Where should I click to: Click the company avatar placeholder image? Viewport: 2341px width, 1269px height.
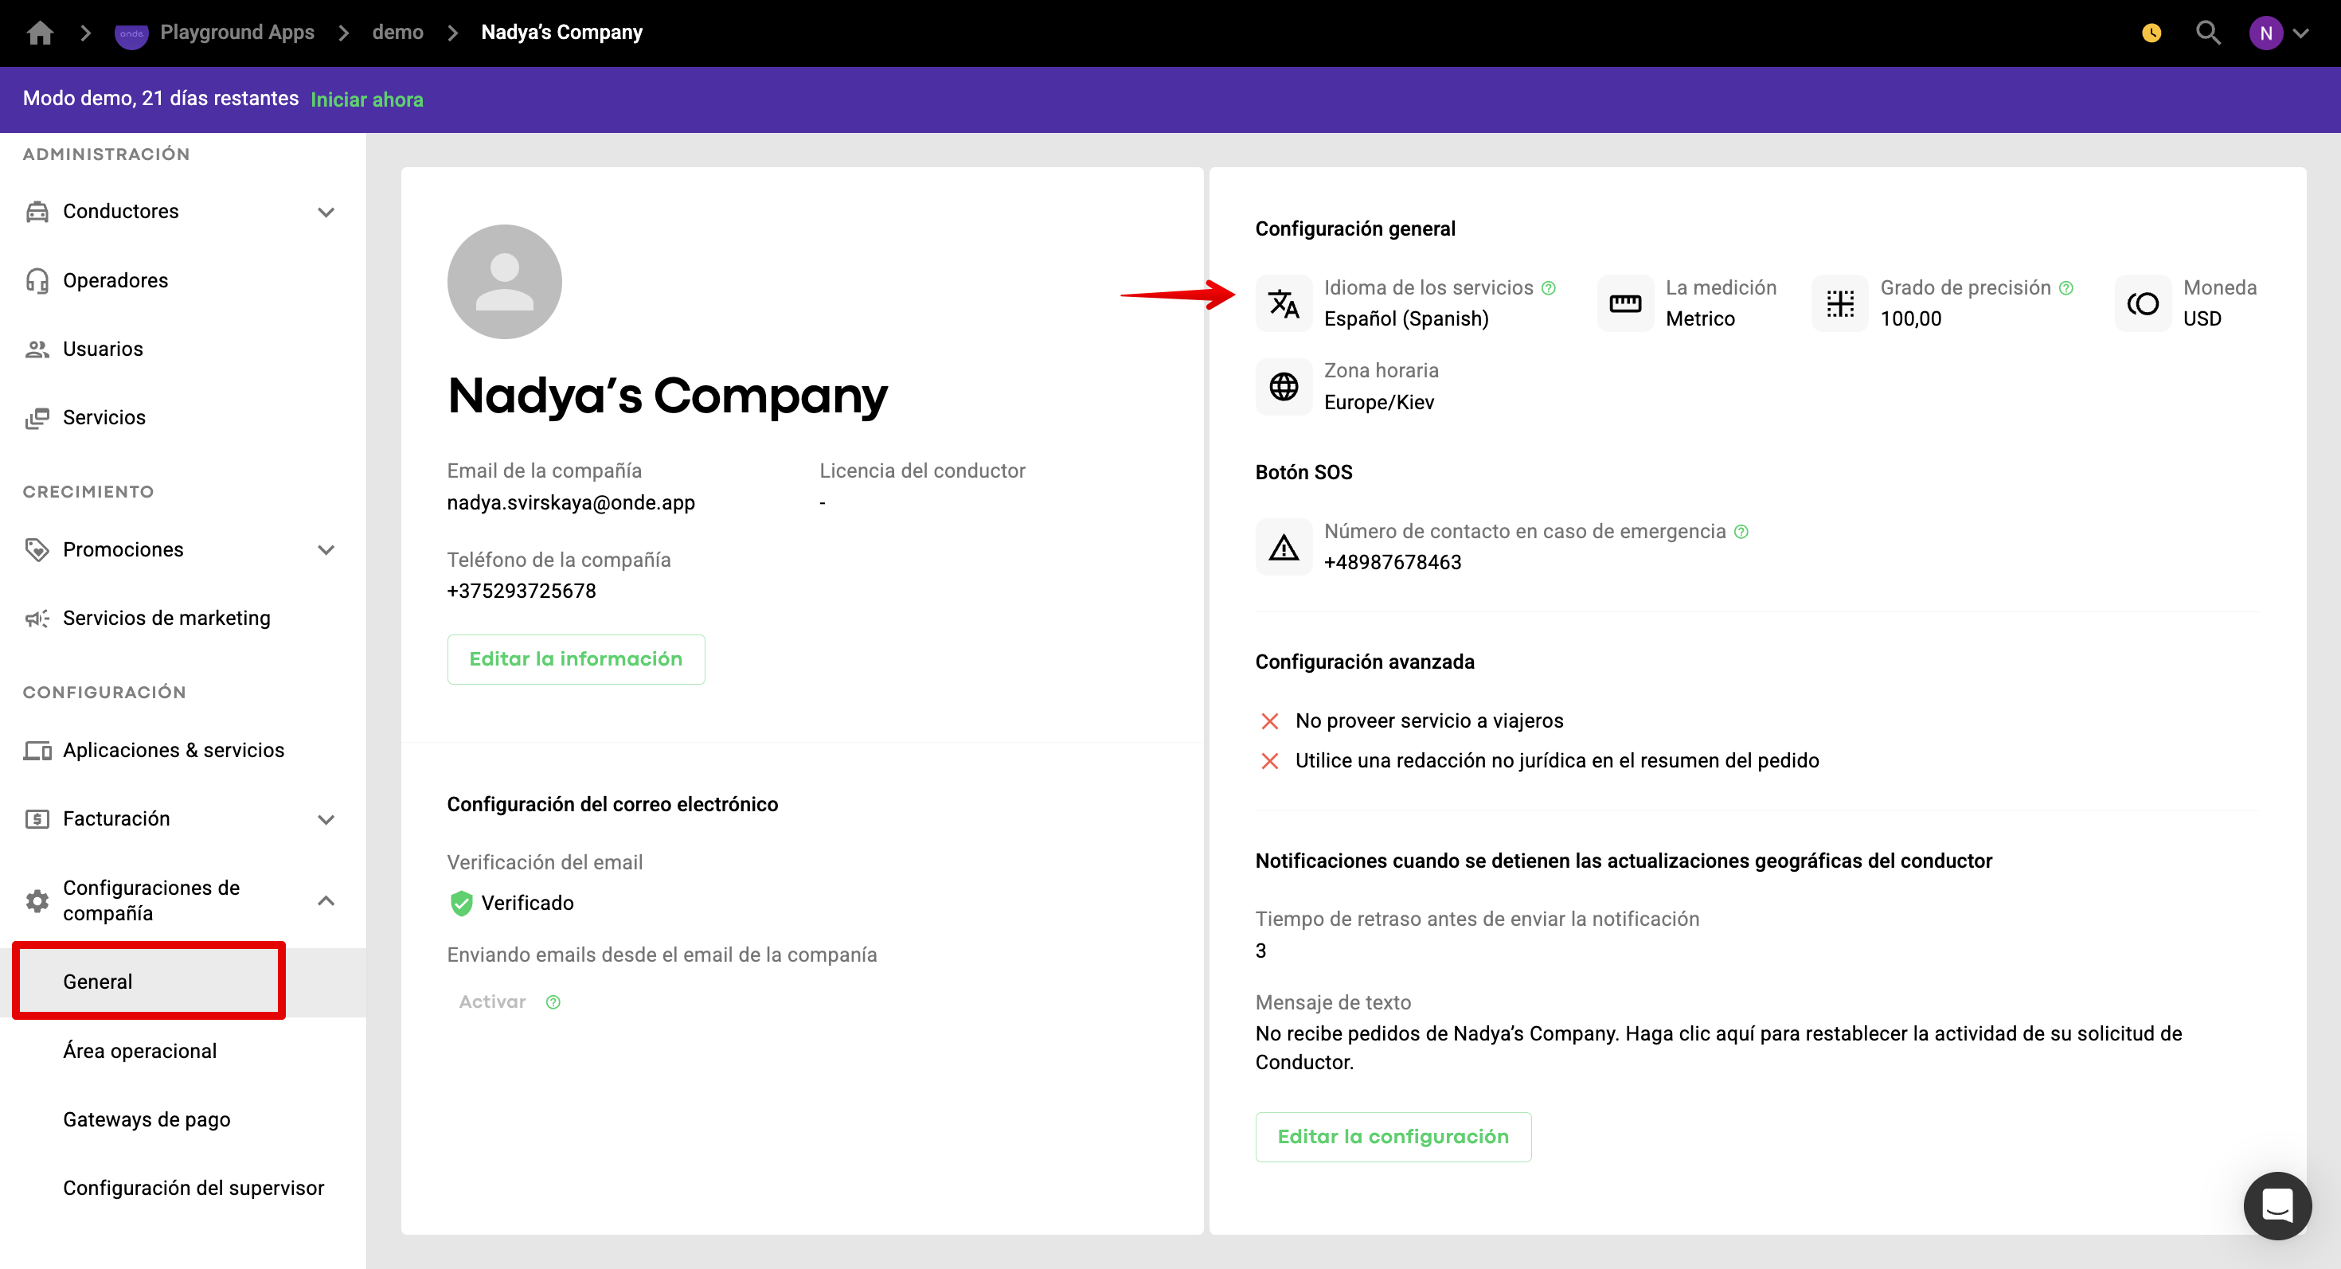[x=504, y=282]
